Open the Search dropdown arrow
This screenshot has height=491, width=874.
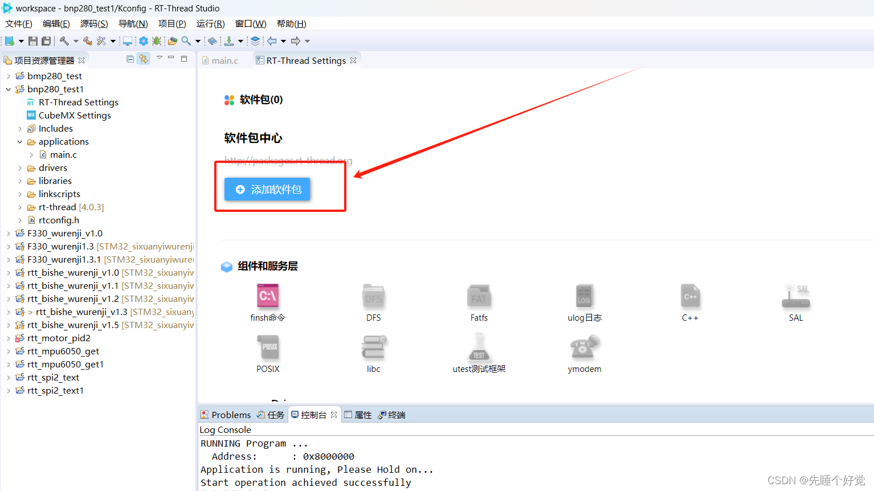(x=198, y=41)
